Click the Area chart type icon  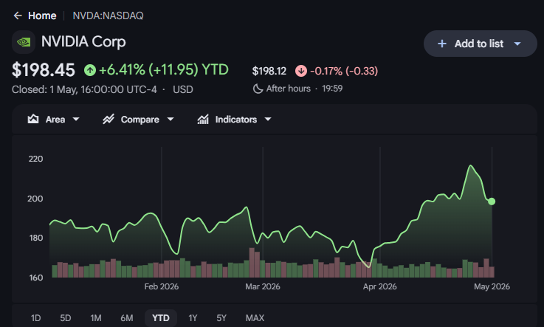(33, 119)
